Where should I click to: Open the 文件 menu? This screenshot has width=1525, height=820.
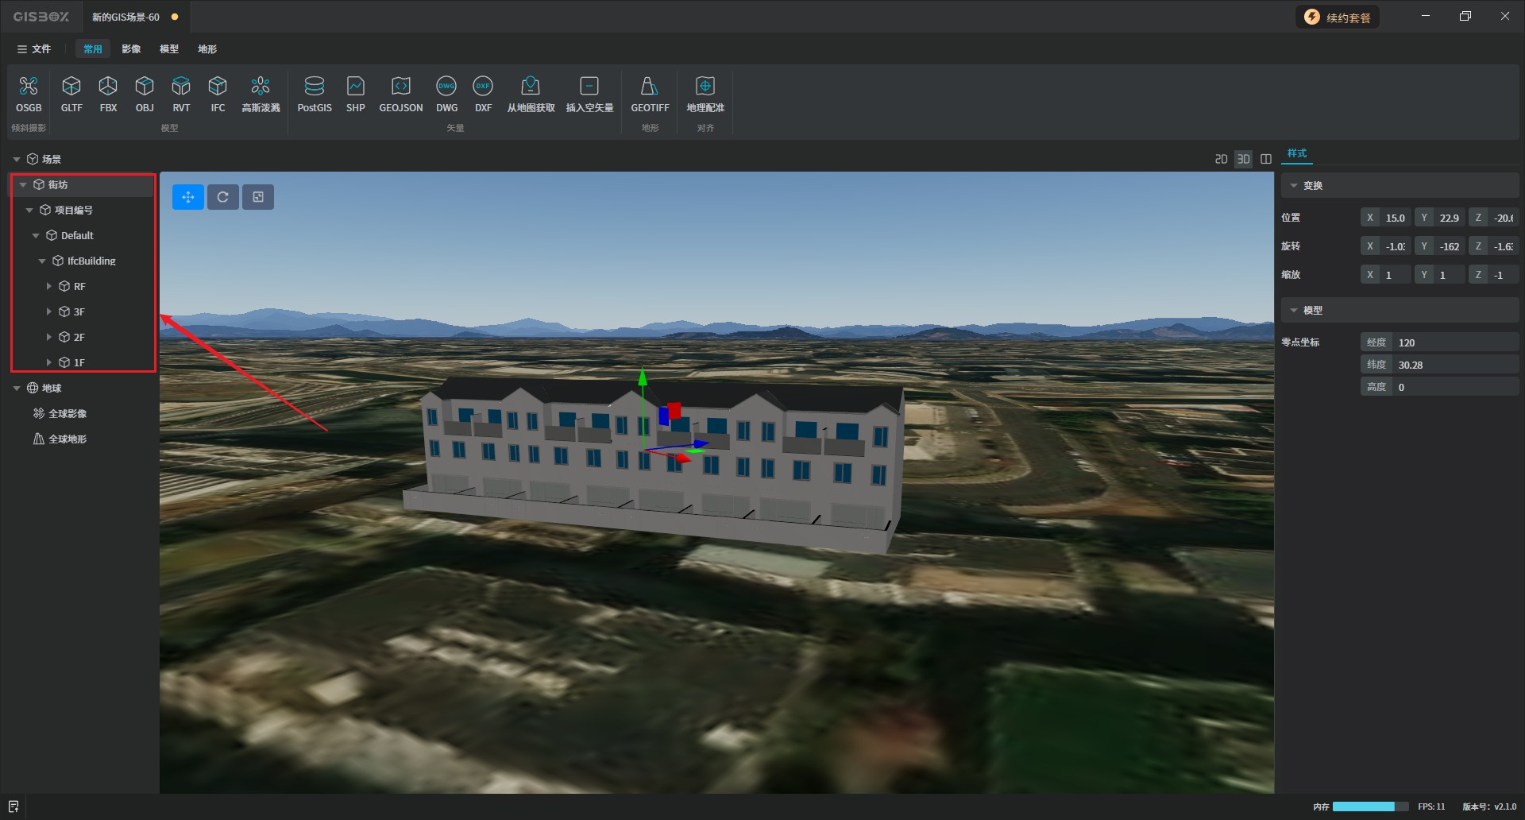point(34,49)
